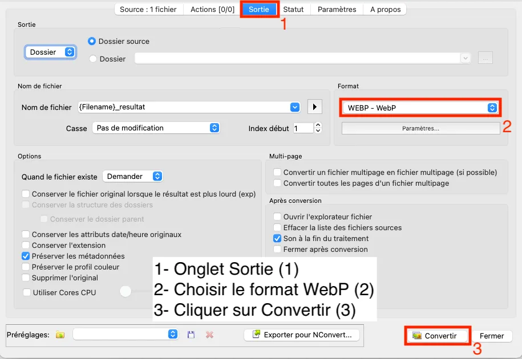Click the play arrow beside the filename field
This screenshot has width=522, height=359.
(x=315, y=107)
